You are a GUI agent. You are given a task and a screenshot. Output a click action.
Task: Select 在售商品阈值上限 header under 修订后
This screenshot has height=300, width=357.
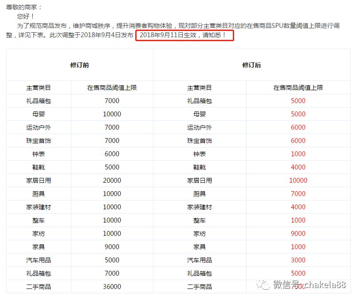(298, 88)
